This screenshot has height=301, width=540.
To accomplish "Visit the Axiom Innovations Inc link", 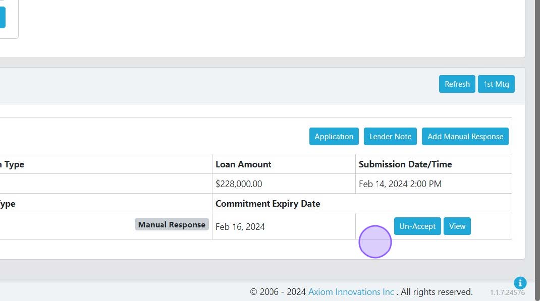I will point(351,292).
